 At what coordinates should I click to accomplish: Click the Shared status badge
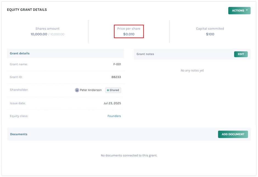113,90
